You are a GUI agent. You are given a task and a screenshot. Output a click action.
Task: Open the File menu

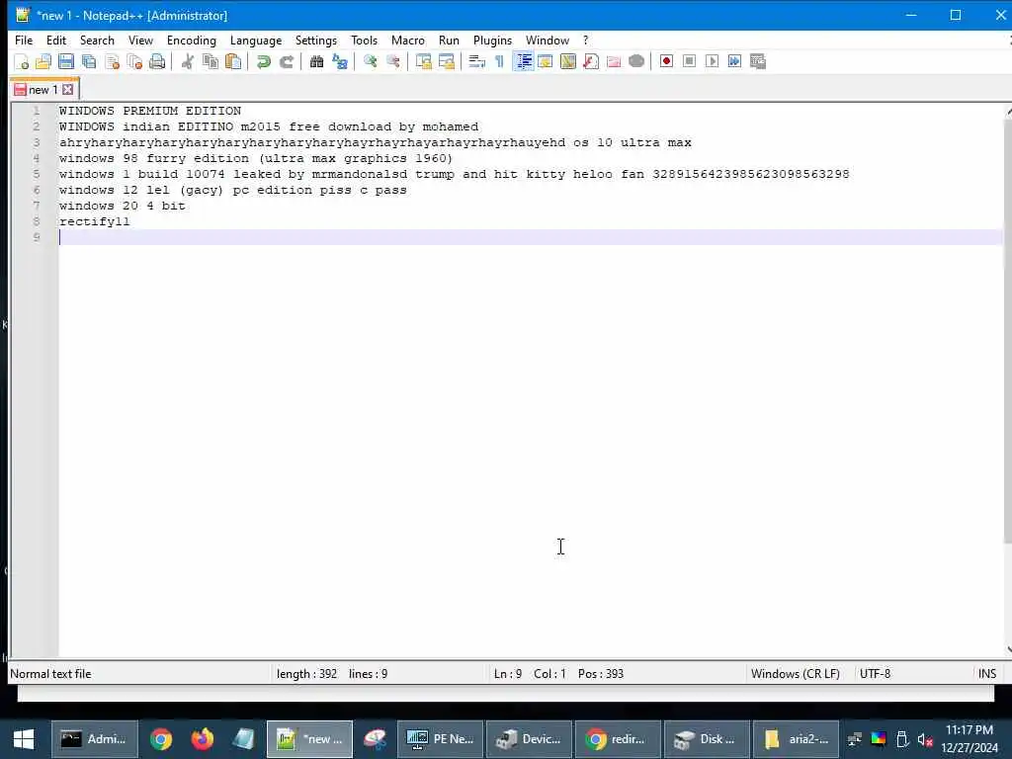click(24, 40)
